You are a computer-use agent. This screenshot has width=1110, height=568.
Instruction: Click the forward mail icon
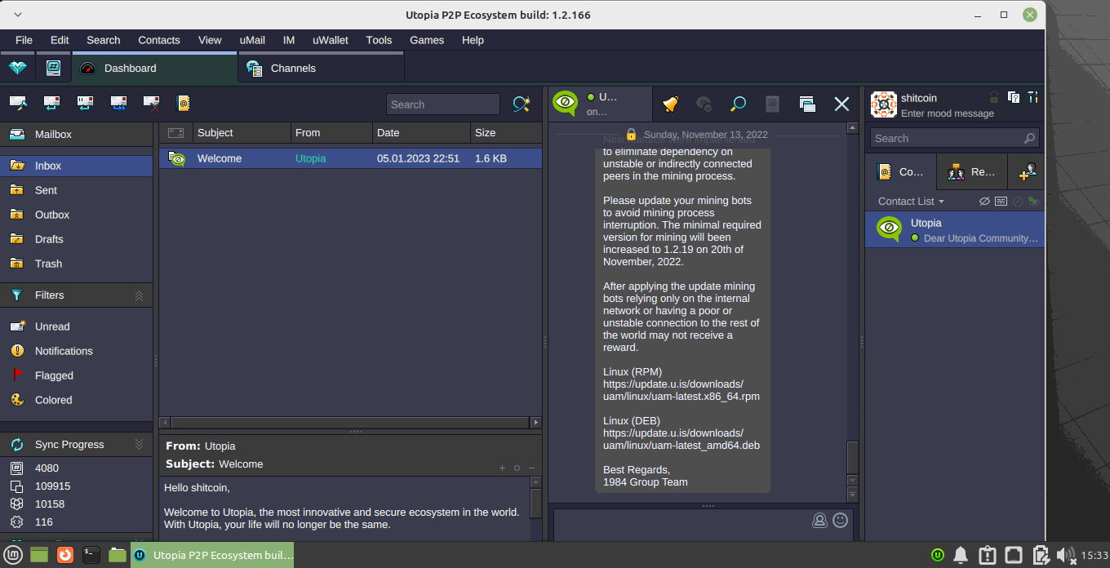(118, 104)
